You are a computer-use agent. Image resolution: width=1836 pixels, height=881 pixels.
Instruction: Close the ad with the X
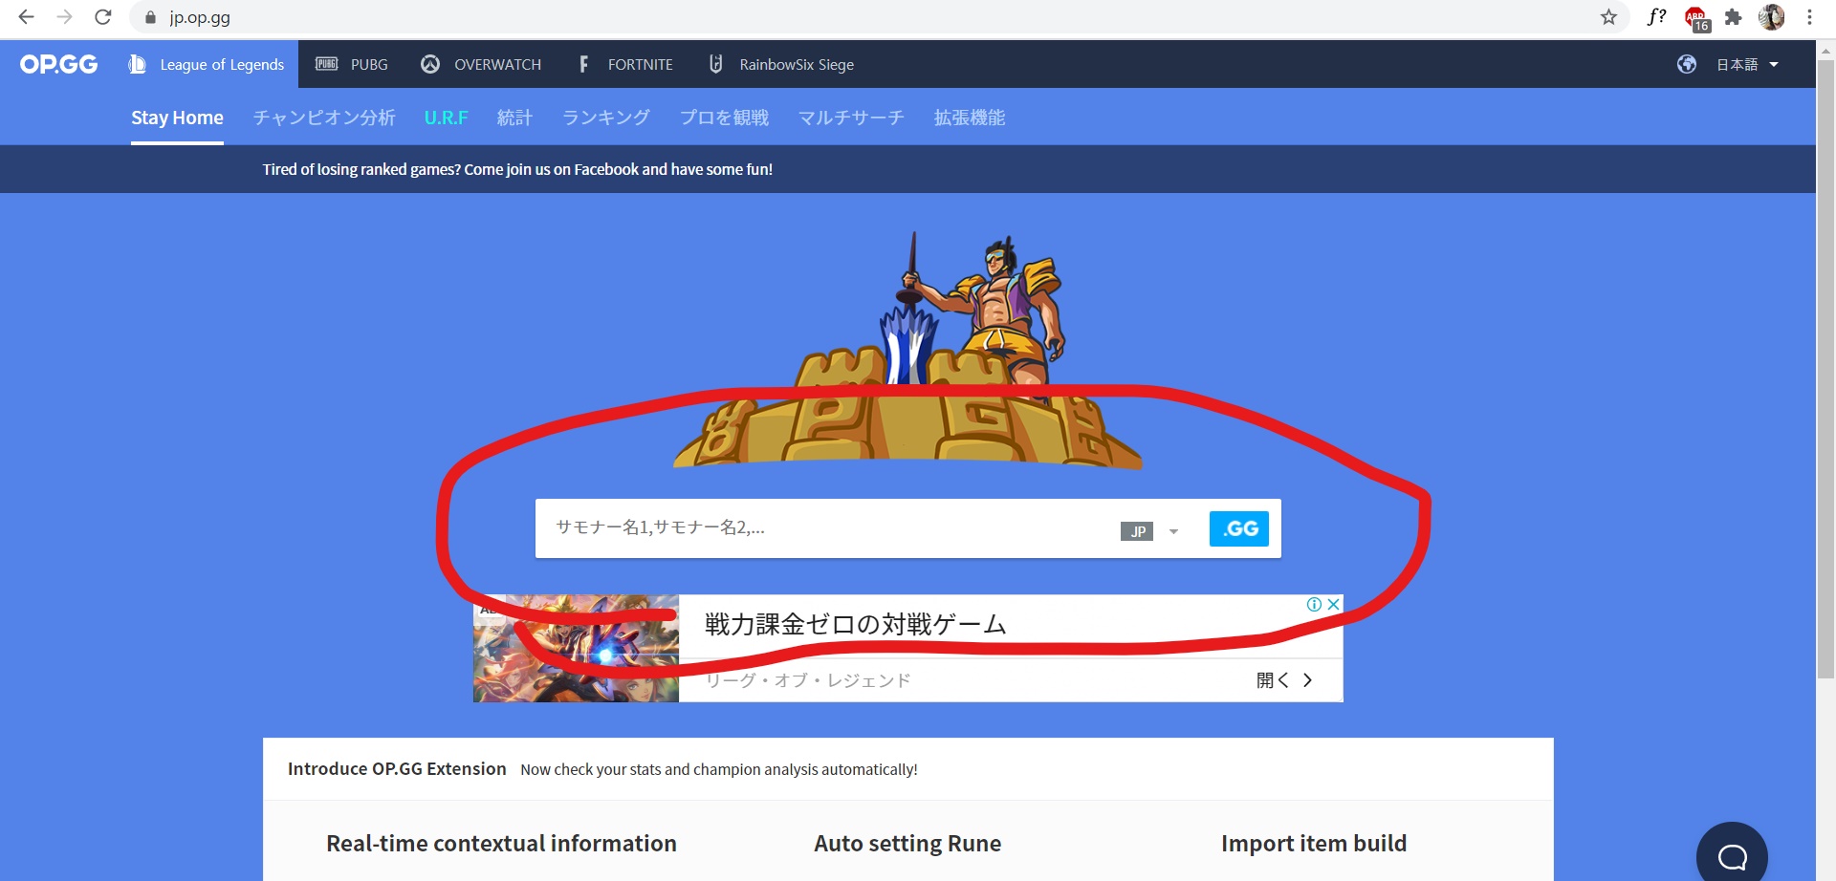(x=1333, y=604)
